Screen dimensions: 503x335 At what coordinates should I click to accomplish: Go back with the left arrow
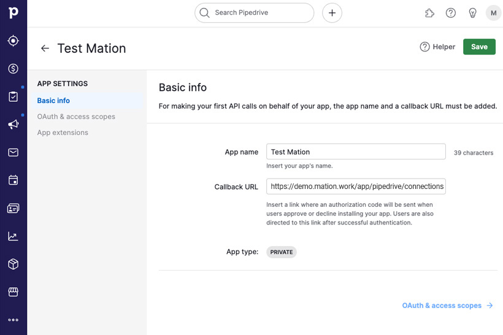[45, 48]
